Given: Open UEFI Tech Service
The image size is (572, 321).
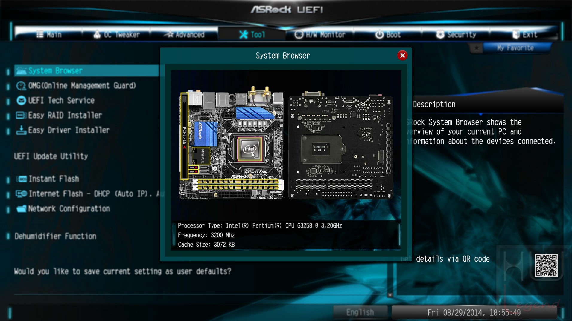Looking at the screenshot, I should pyautogui.click(x=61, y=101).
